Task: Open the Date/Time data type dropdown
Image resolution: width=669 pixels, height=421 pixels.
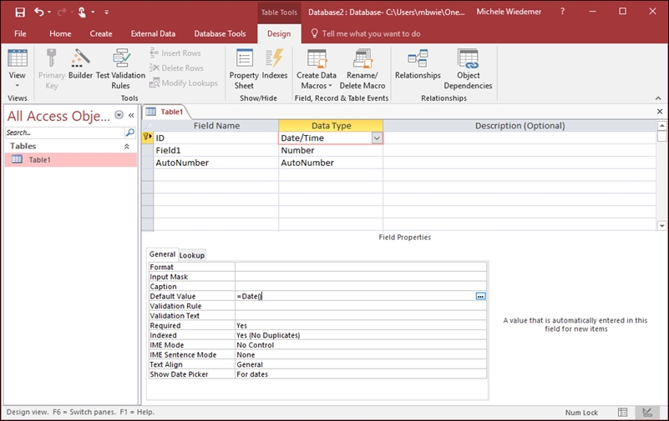Action: pyautogui.click(x=377, y=138)
